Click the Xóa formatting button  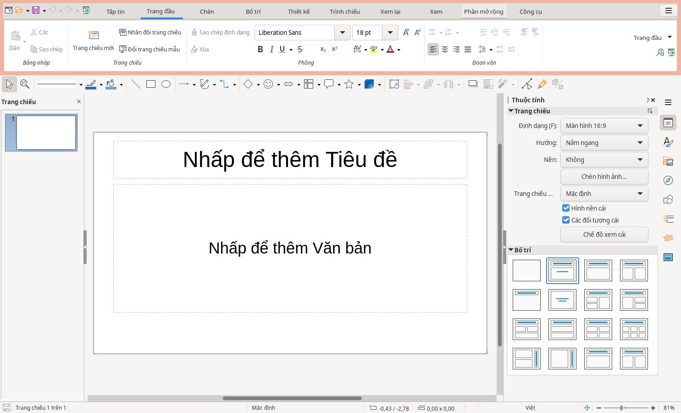pos(200,49)
